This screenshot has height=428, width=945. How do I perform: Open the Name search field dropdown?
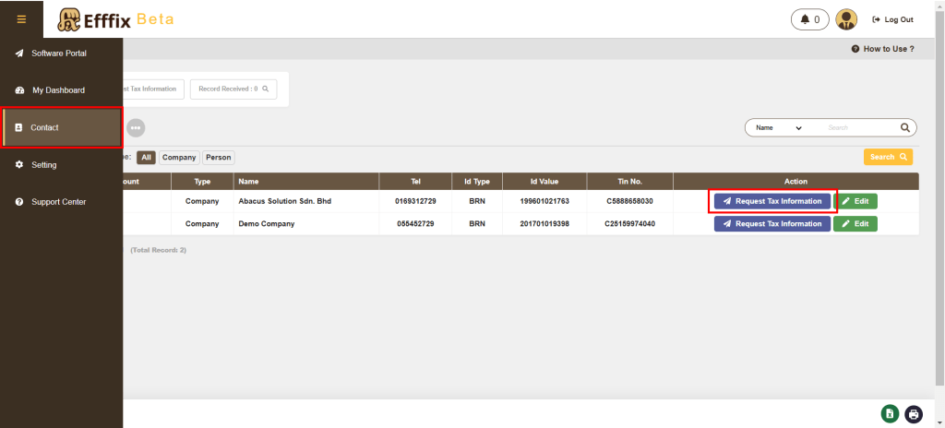779,127
